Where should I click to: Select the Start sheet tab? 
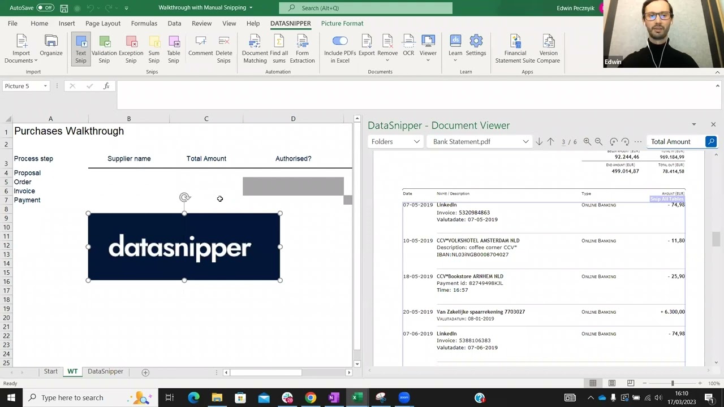click(51, 371)
